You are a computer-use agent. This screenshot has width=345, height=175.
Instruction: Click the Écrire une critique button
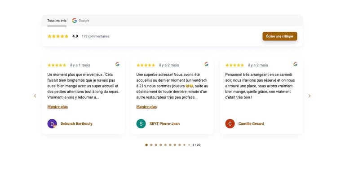pyautogui.click(x=280, y=36)
